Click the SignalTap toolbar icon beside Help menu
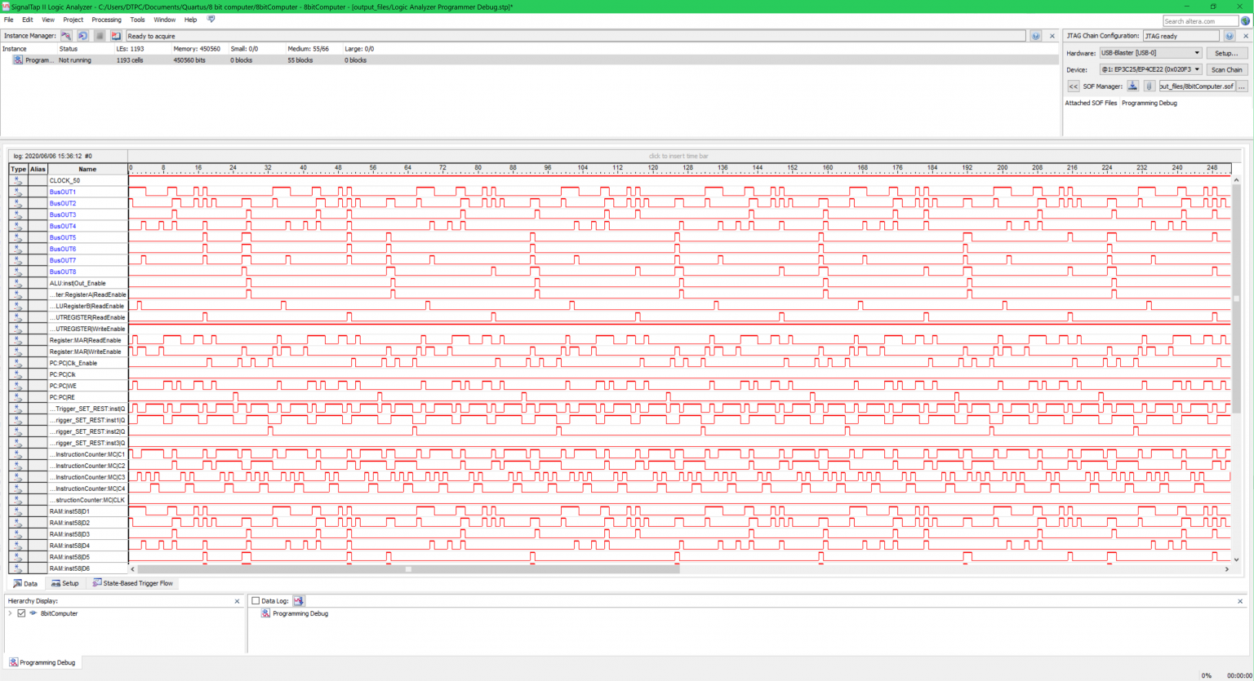 tap(211, 19)
